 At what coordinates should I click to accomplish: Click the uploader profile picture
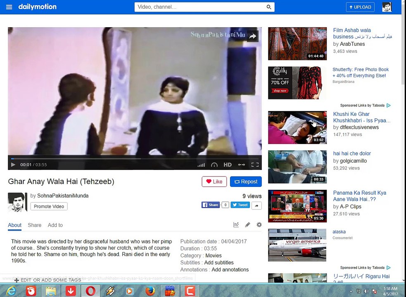(x=17, y=202)
